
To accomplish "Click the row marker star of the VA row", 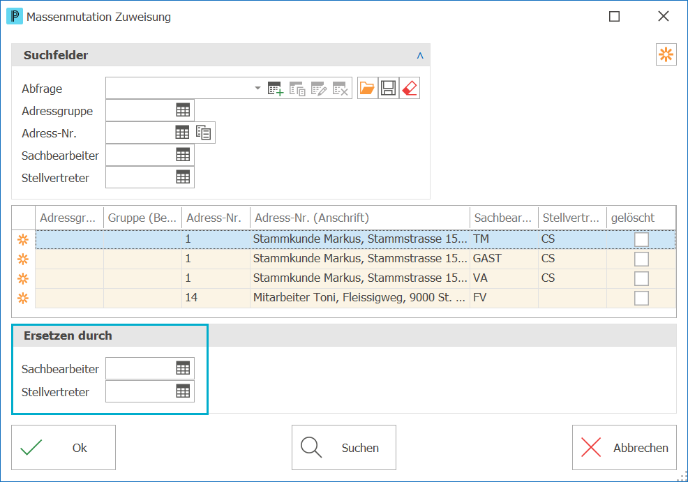I will pos(23,278).
